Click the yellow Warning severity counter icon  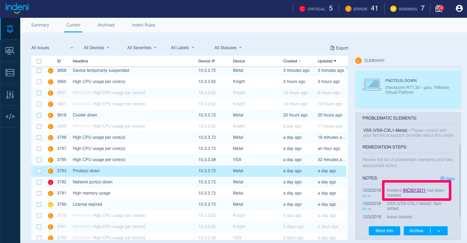(393, 9)
